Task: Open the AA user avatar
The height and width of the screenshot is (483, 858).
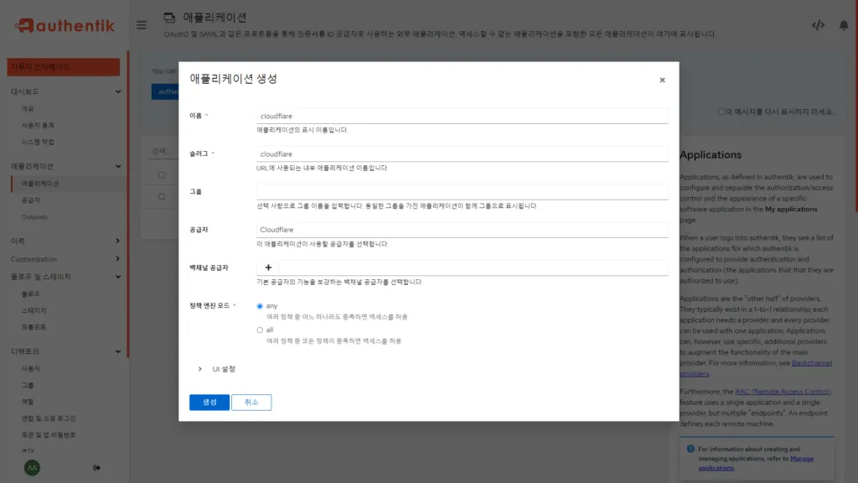Action: coord(32,467)
